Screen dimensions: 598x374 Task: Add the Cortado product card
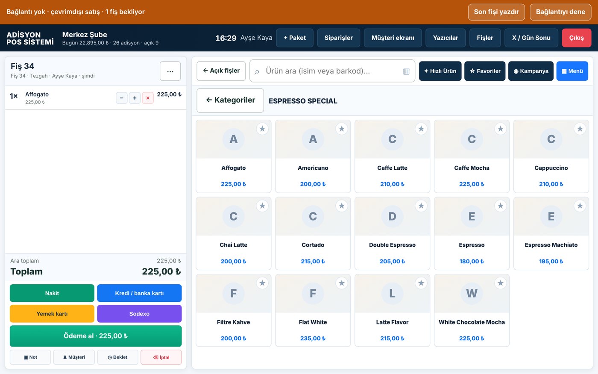[313, 233]
